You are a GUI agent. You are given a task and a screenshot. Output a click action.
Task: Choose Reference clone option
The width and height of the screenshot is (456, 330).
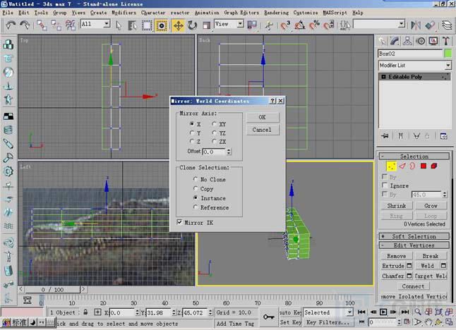tap(196, 207)
